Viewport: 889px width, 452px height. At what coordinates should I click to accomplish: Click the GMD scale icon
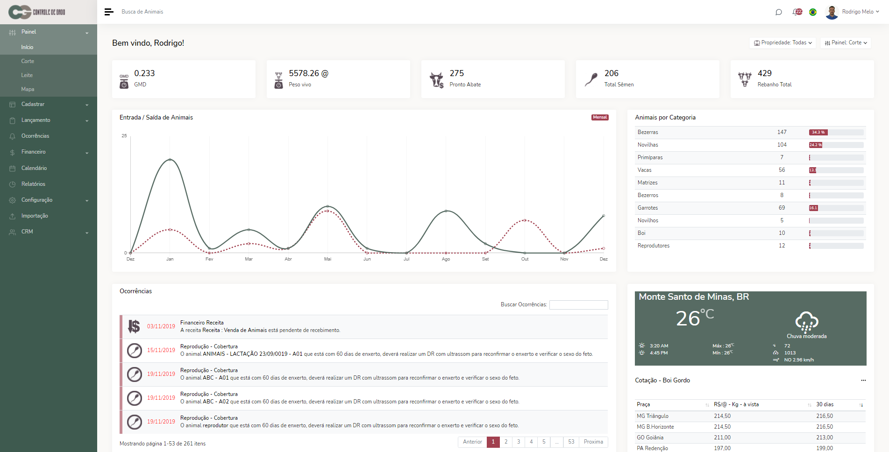(x=124, y=81)
